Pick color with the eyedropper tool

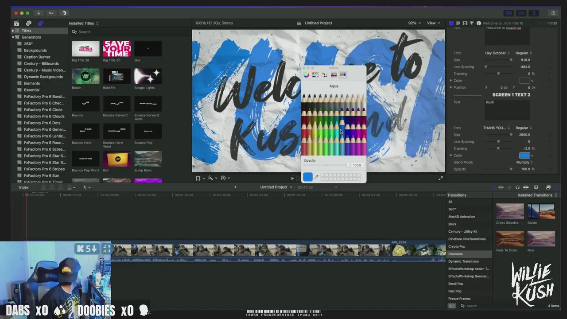(316, 177)
